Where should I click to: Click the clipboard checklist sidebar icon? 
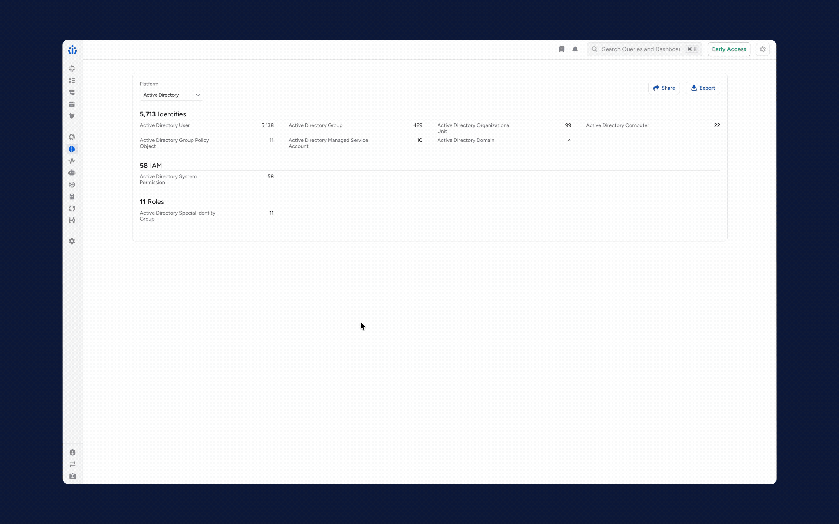pyautogui.click(x=72, y=196)
